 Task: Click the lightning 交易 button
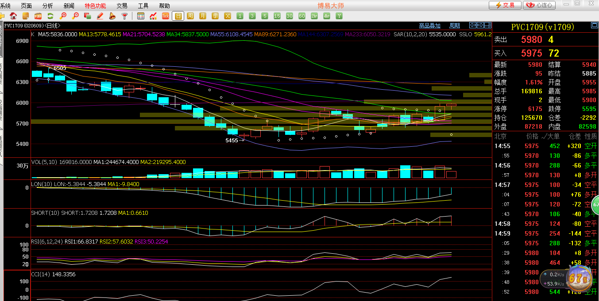coord(505,5)
